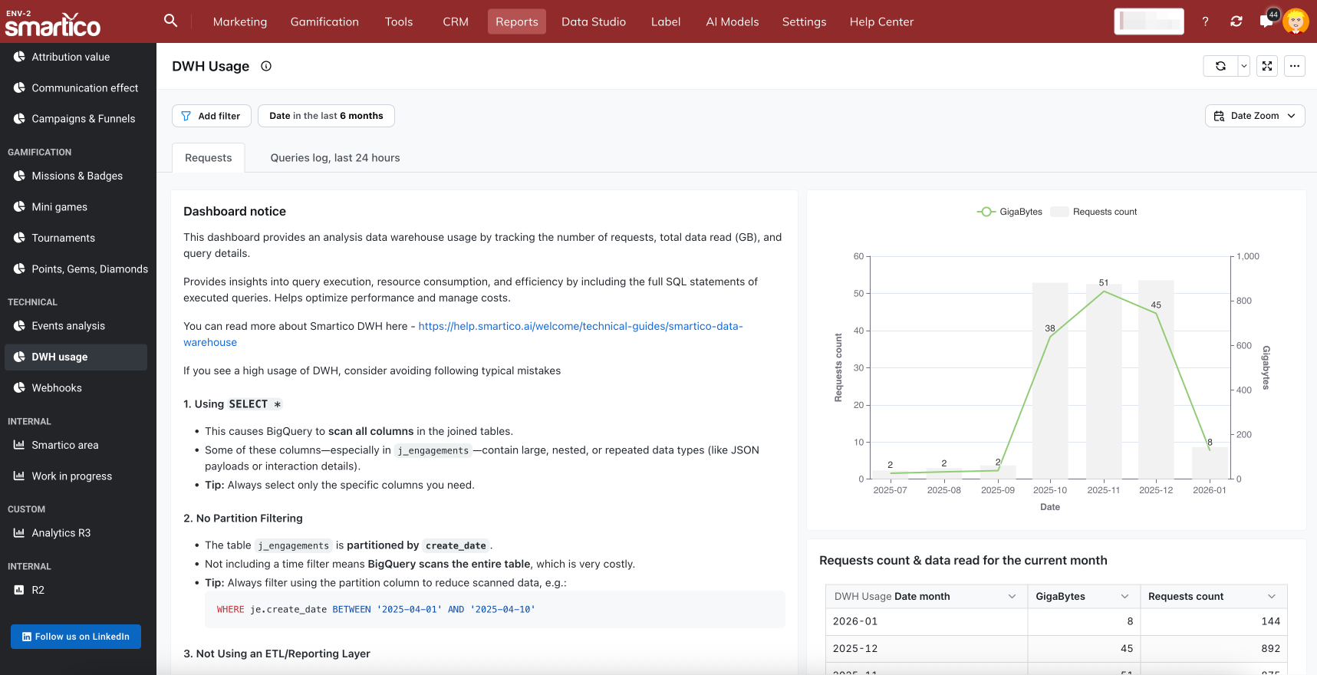Open the notifications chat icon
This screenshot has width=1317, height=675.
1266,21
